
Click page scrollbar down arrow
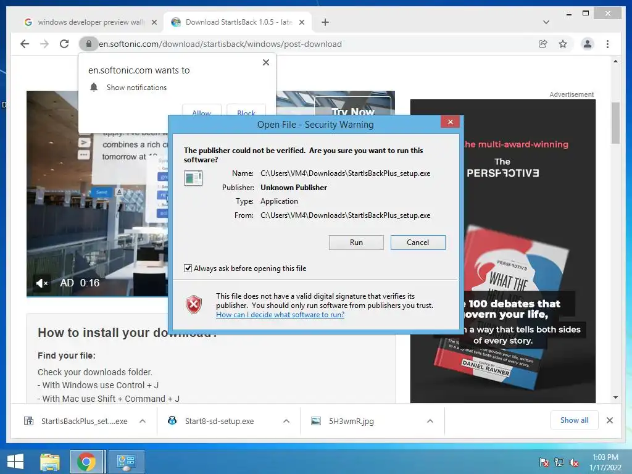point(615,397)
